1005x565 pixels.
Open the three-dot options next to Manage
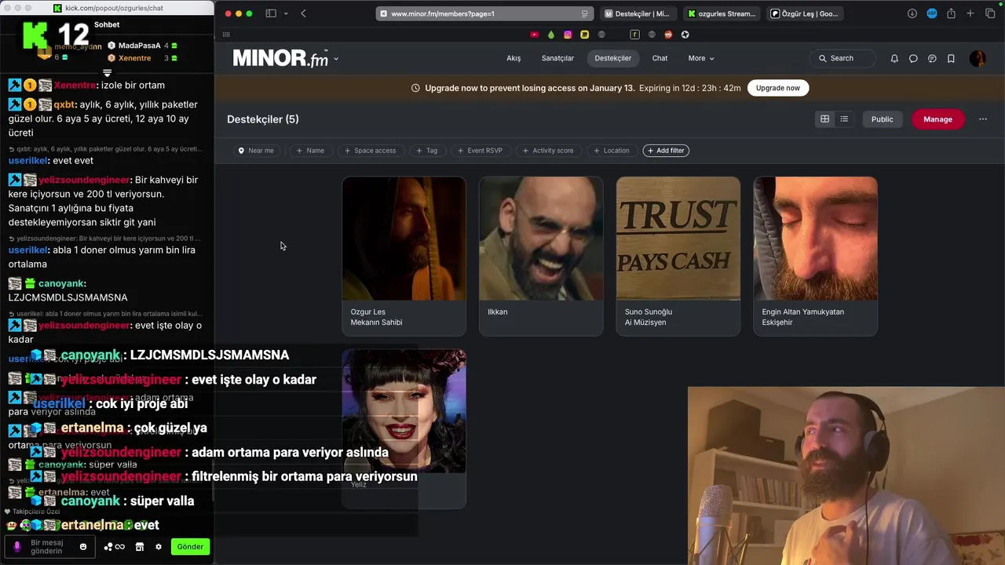pyautogui.click(x=982, y=119)
